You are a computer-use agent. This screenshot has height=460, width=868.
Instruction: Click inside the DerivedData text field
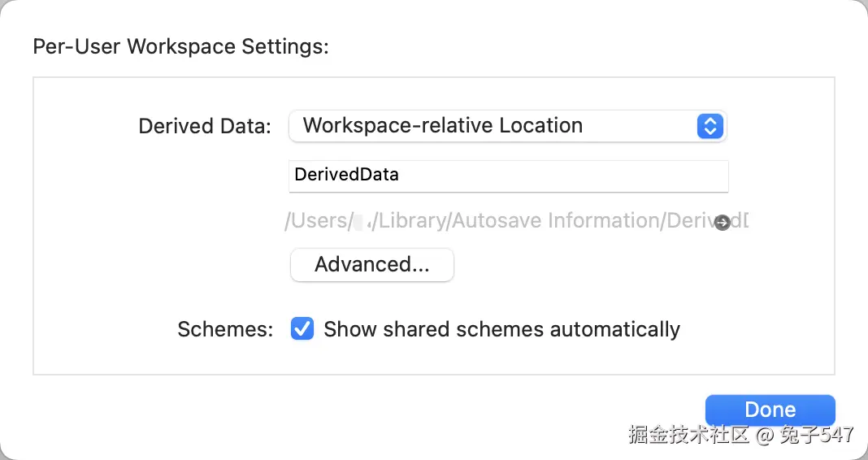(x=508, y=175)
